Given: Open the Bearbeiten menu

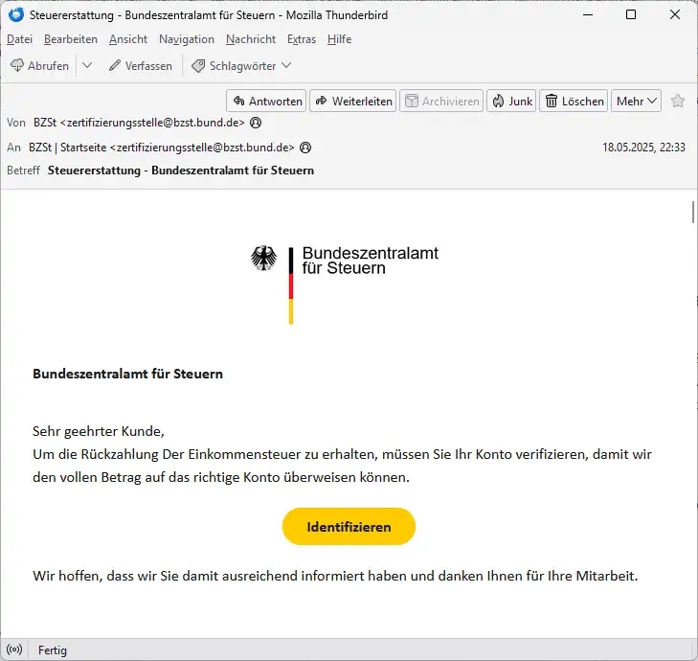Looking at the screenshot, I should point(70,39).
